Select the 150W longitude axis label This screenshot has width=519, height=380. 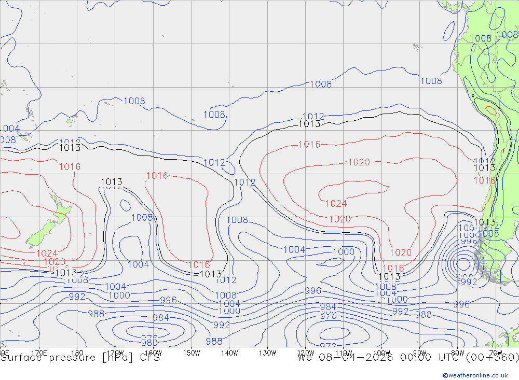click(x=192, y=353)
